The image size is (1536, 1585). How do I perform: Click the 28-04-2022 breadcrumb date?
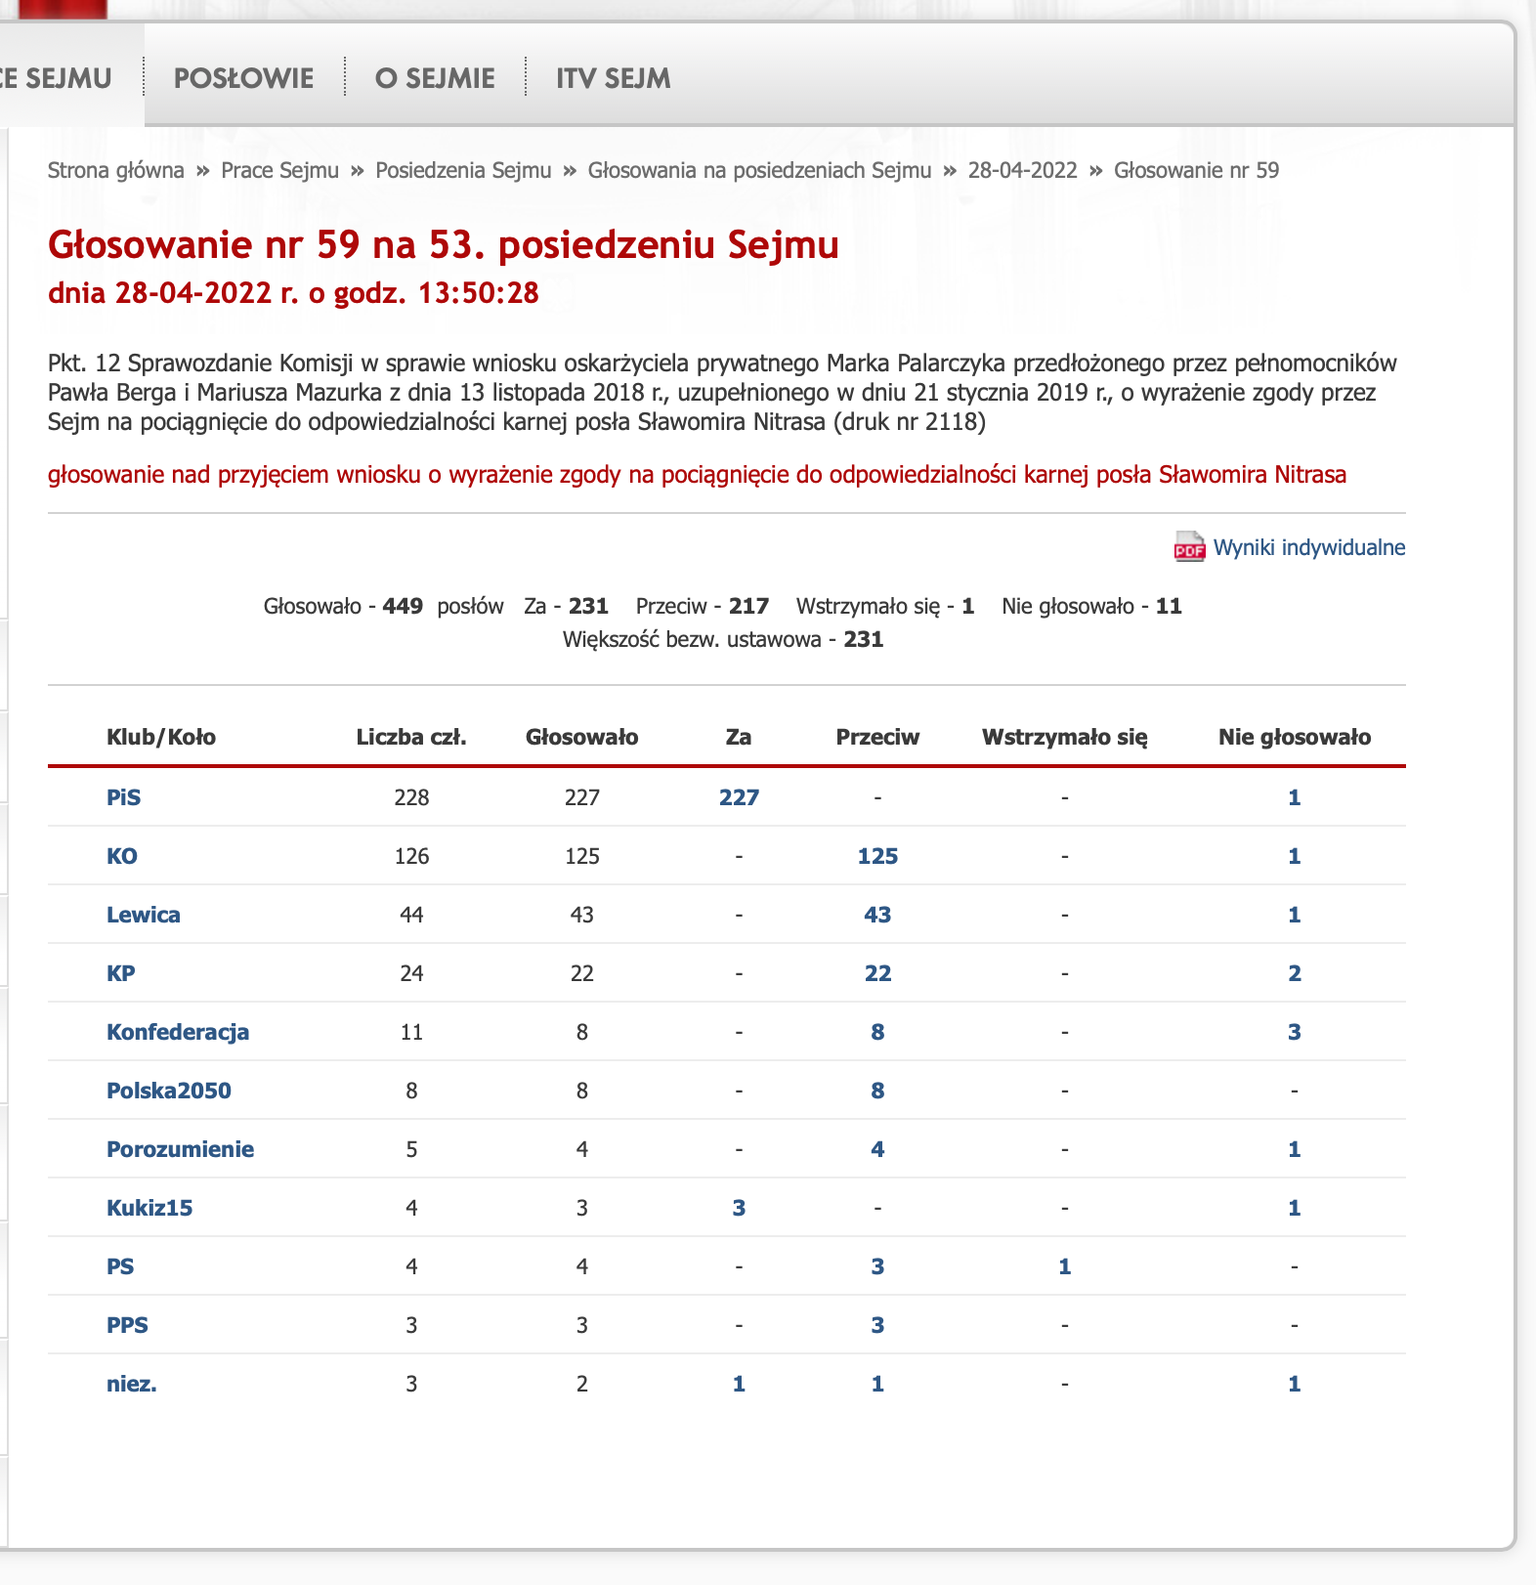[1022, 170]
